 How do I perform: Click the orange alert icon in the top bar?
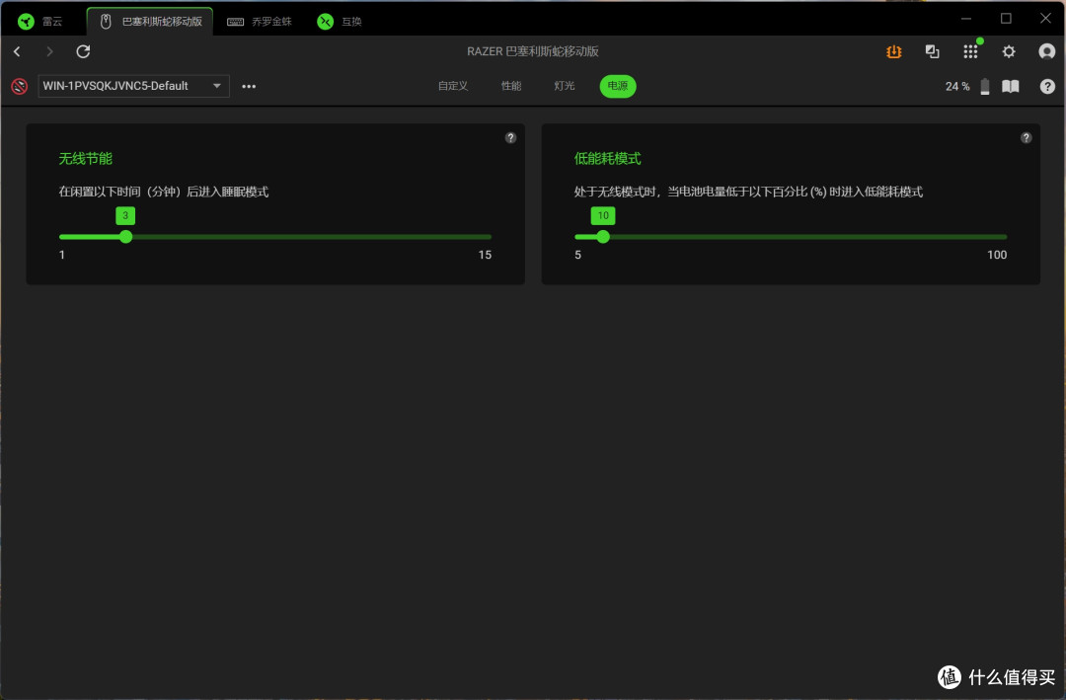(x=894, y=51)
